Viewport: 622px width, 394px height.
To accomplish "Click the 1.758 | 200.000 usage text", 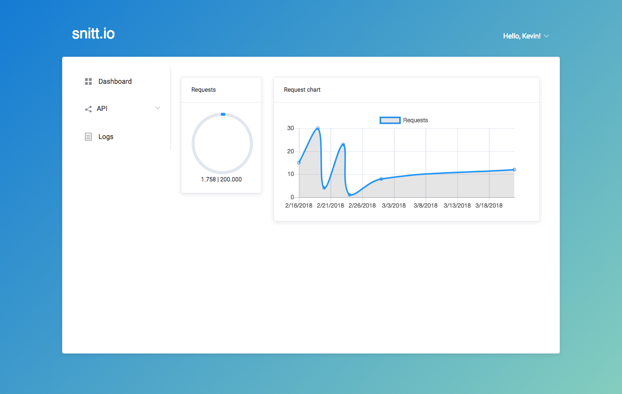I will click(221, 179).
